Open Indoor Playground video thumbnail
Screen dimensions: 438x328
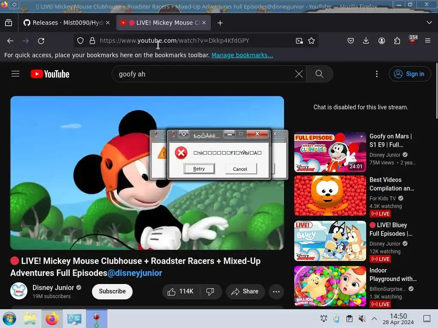330,286
